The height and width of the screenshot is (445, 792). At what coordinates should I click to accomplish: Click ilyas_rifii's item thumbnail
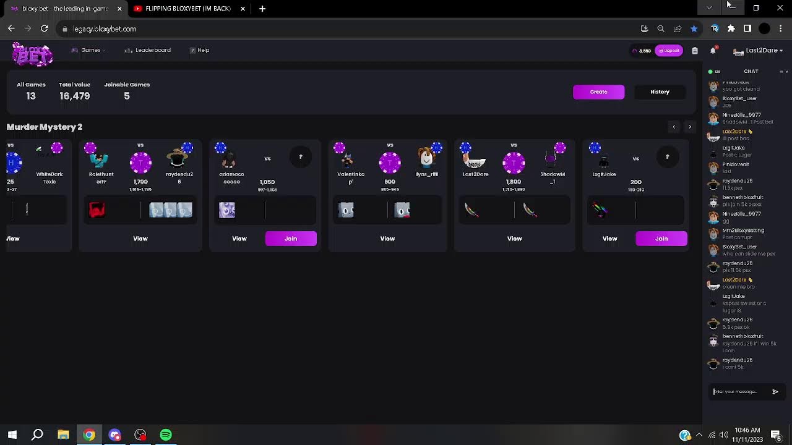click(402, 210)
